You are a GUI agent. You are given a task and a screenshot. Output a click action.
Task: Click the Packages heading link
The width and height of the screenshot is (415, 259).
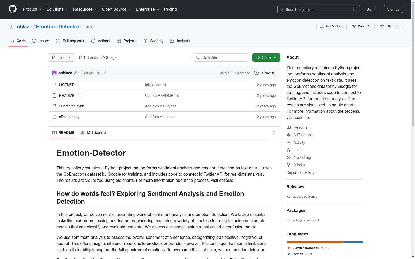[x=296, y=211]
